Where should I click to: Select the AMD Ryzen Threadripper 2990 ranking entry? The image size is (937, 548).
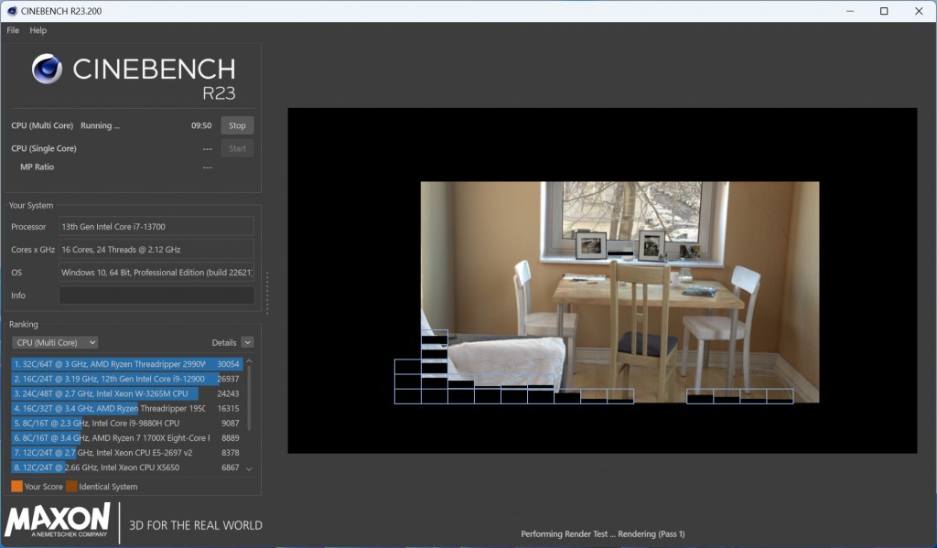coord(110,364)
